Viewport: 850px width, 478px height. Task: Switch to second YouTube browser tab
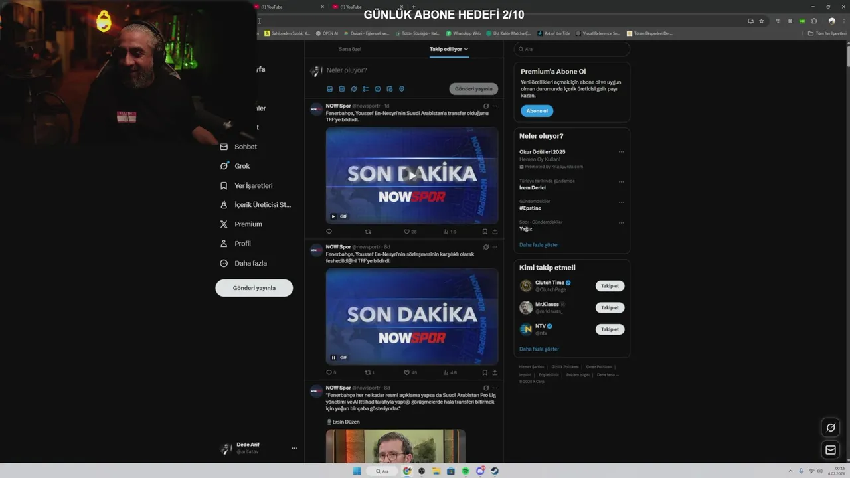369,7
